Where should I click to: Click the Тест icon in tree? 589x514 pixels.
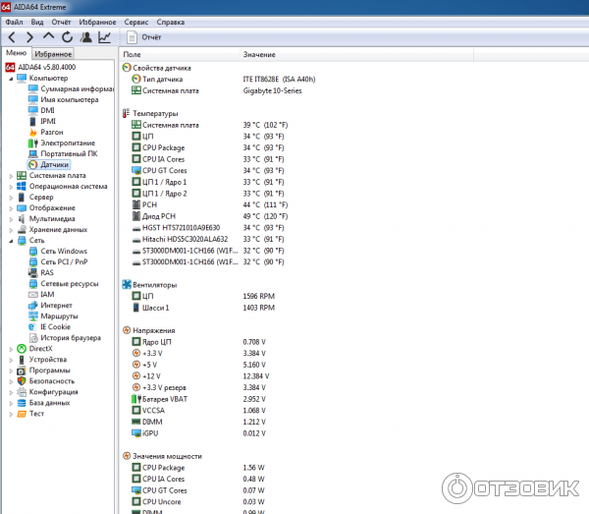[x=22, y=414]
